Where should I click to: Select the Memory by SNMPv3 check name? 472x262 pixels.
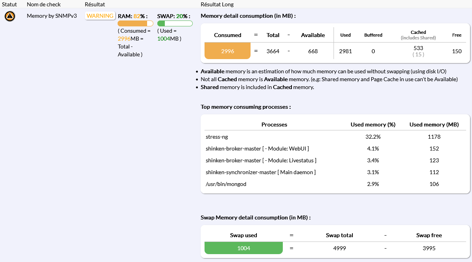pos(52,16)
